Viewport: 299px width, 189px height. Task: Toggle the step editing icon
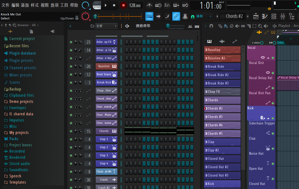click(x=167, y=16)
